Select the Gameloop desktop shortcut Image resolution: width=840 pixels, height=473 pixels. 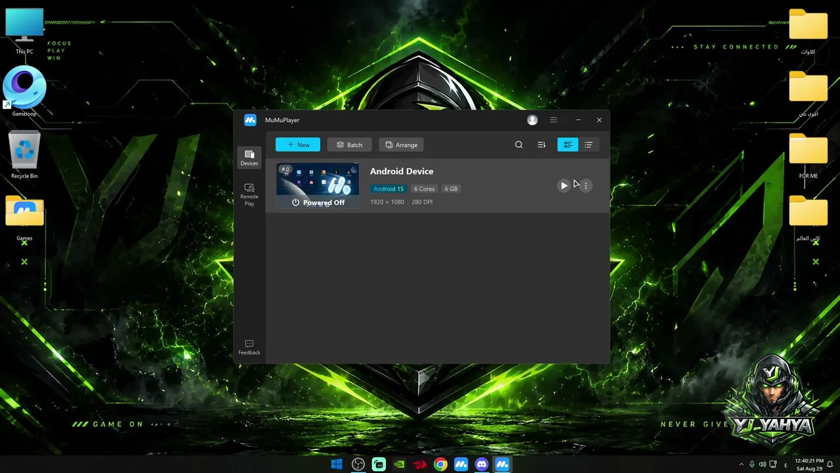(x=24, y=91)
